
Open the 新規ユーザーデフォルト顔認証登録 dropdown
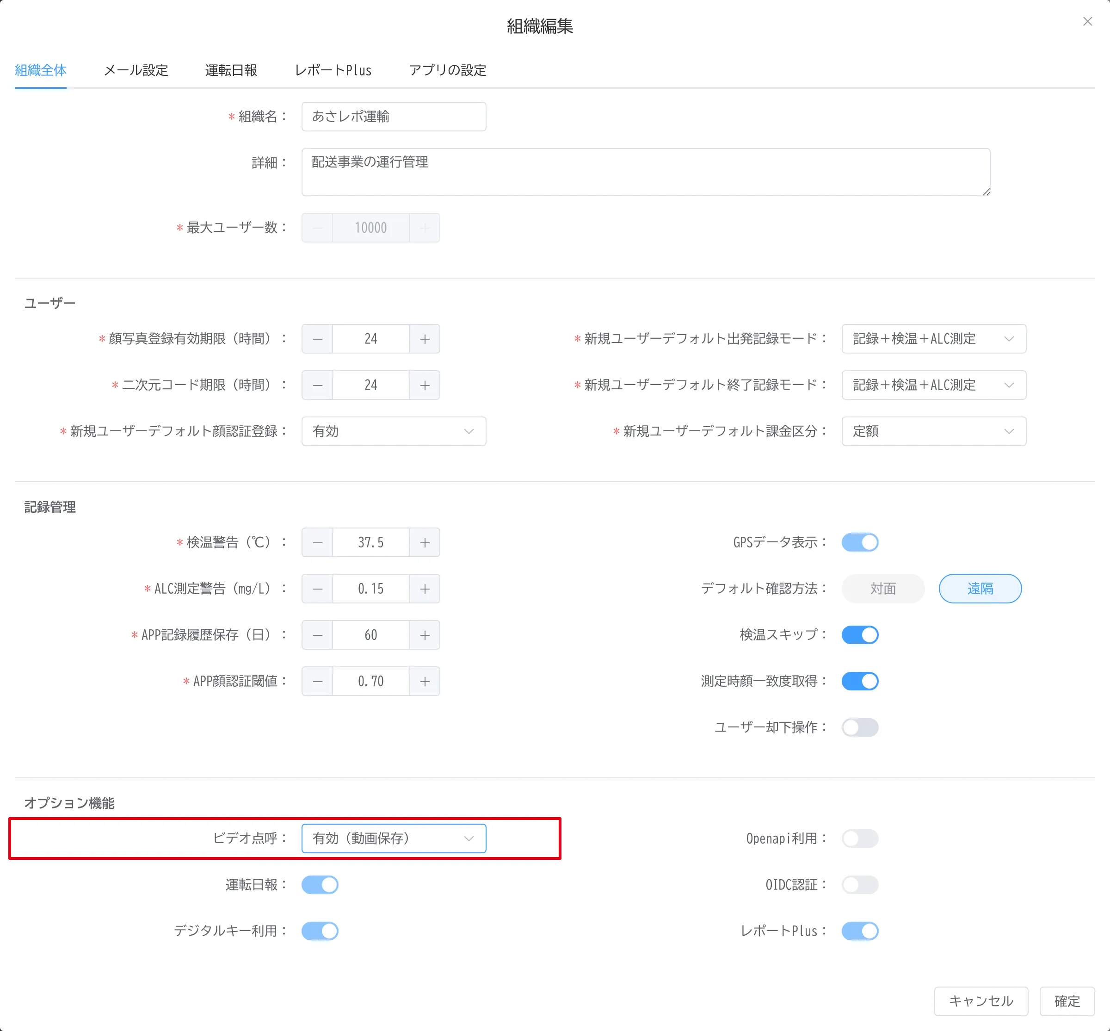(394, 431)
